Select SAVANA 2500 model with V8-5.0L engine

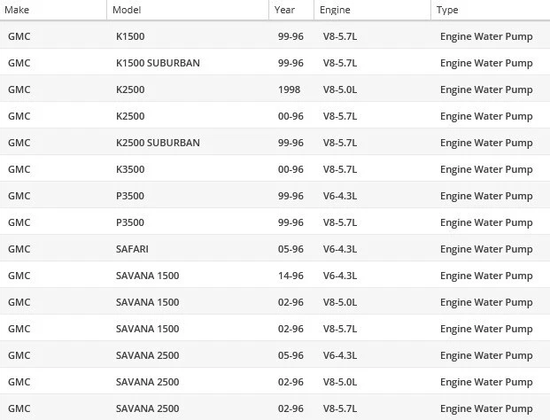[x=147, y=382]
